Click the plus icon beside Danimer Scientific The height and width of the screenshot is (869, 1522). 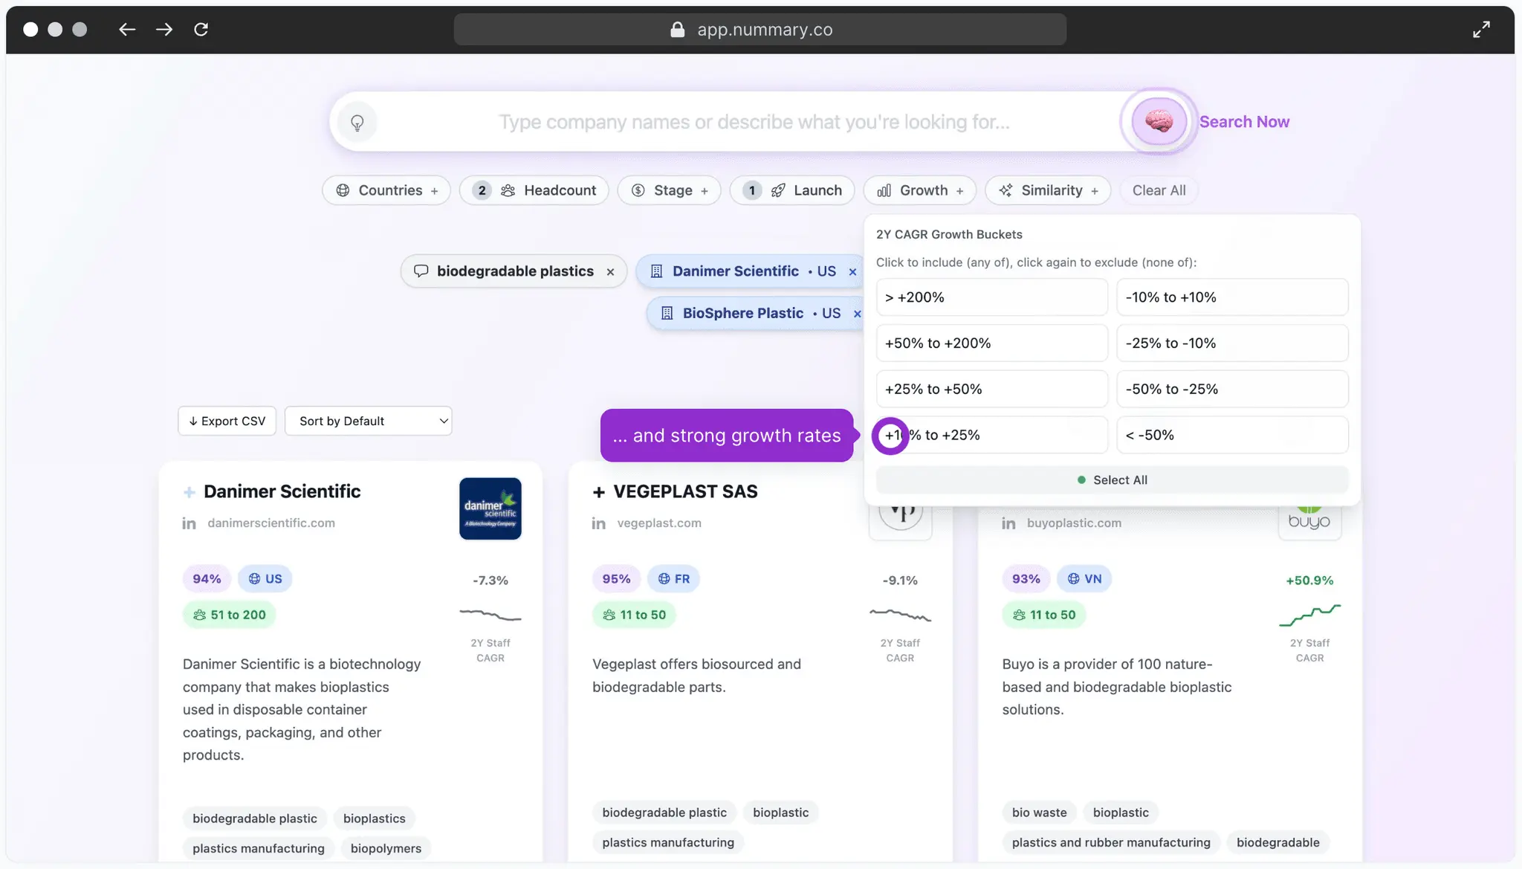(x=190, y=492)
